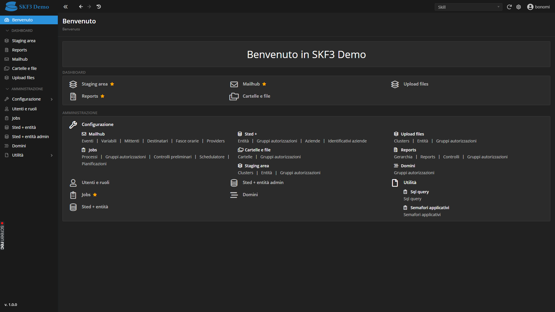Collapse sidebar with double chevron icon
Screen dimensions: 555x312
click(x=66, y=7)
